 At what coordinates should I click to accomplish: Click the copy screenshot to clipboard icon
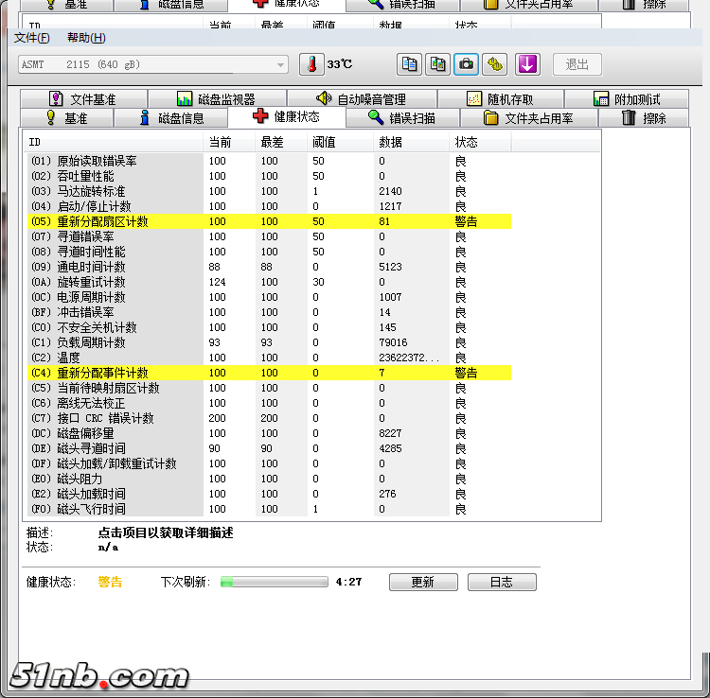pos(438,64)
